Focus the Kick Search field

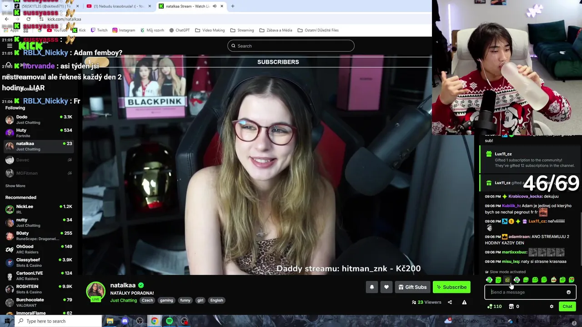[291, 46]
